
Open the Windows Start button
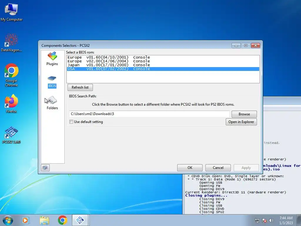tap(8, 220)
